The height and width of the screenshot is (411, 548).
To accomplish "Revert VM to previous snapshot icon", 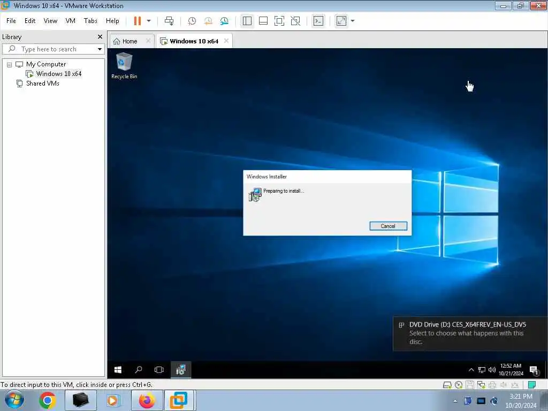I will pos(208,21).
